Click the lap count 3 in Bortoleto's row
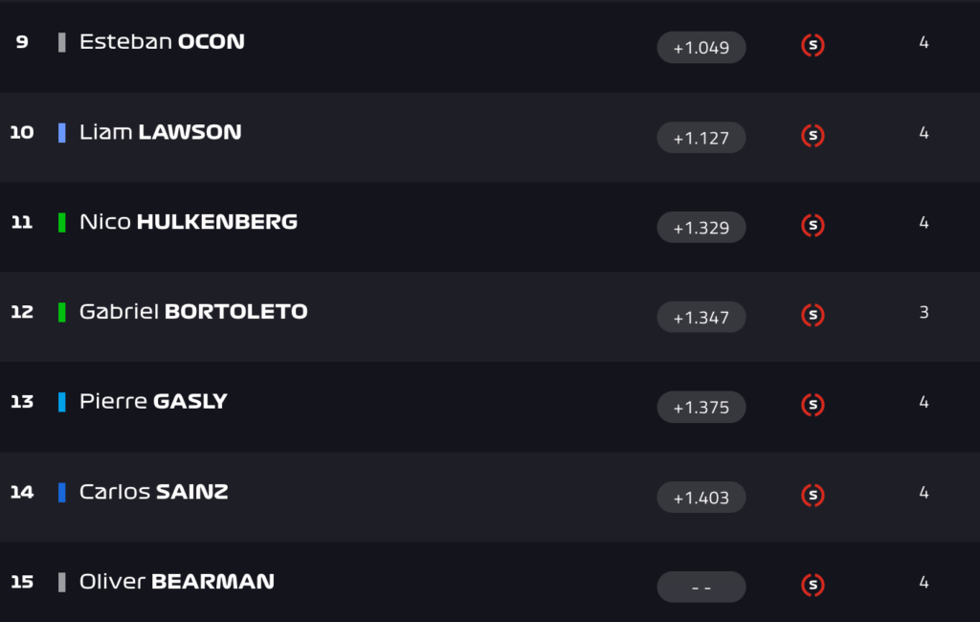The height and width of the screenshot is (622, 980). (x=924, y=312)
